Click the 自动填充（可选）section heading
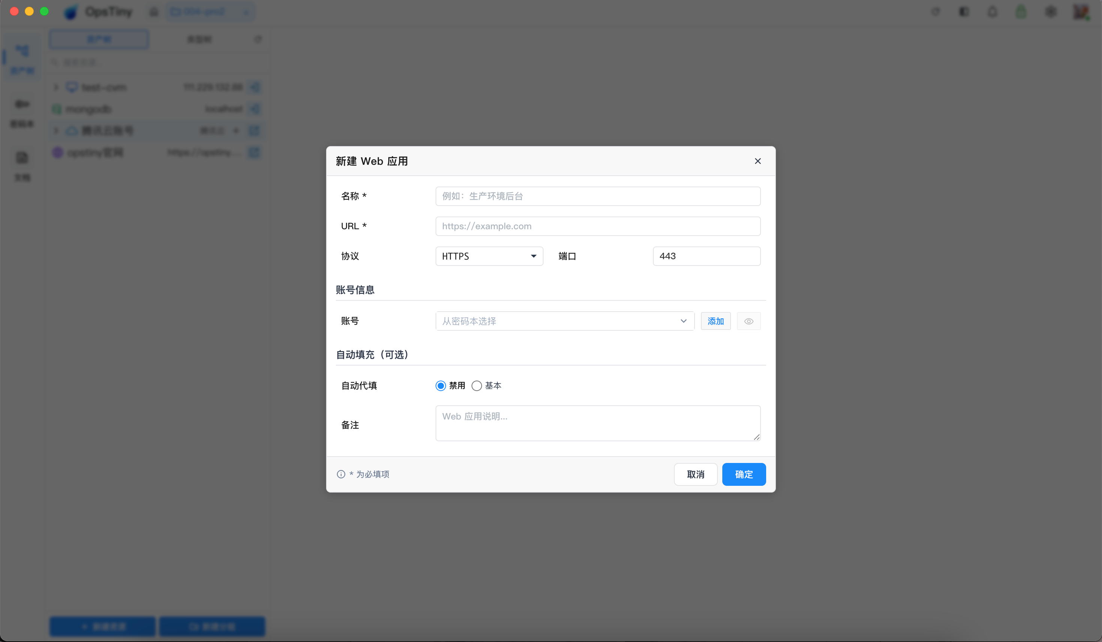Viewport: 1102px width, 642px height. pos(372,354)
